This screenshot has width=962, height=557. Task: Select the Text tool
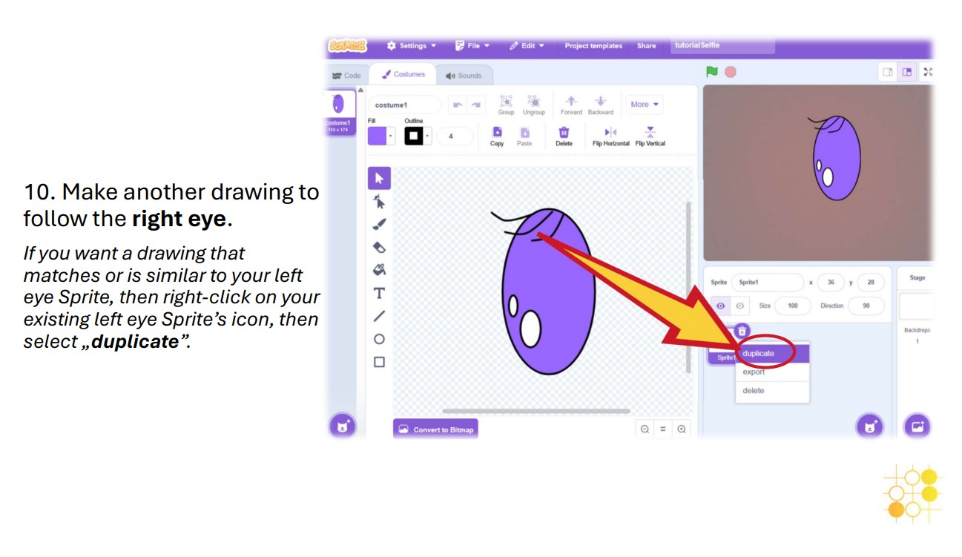[380, 293]
